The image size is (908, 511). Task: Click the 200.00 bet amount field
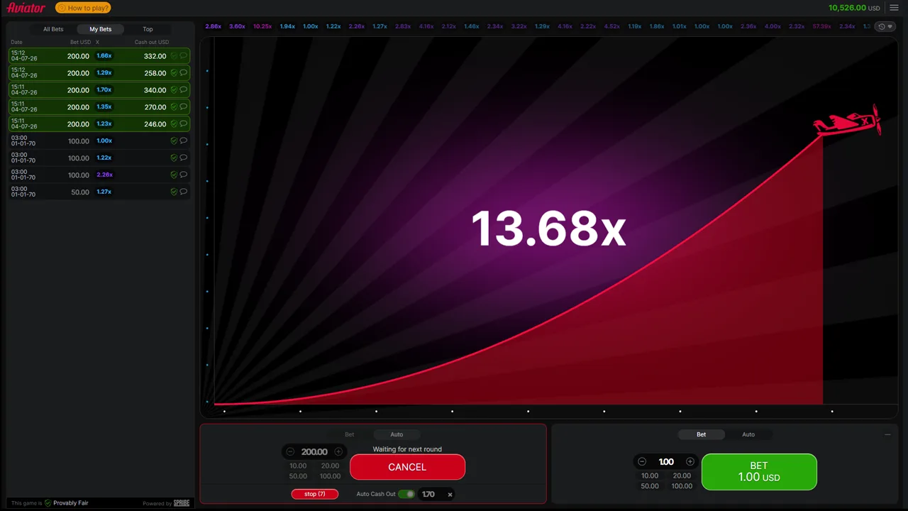click(x=314, y=451)
